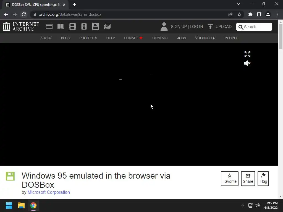Open the VOLUNTEER menu item
Viewport: 283px width, 212px height.
[205, 38]
